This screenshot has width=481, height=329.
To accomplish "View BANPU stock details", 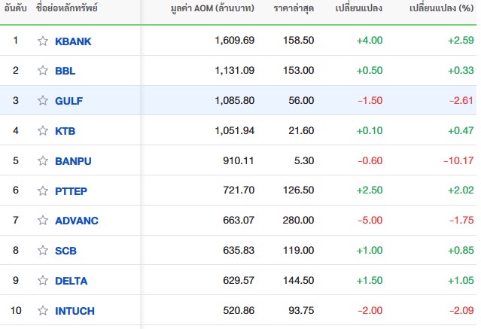I will [x=73, y=161].
